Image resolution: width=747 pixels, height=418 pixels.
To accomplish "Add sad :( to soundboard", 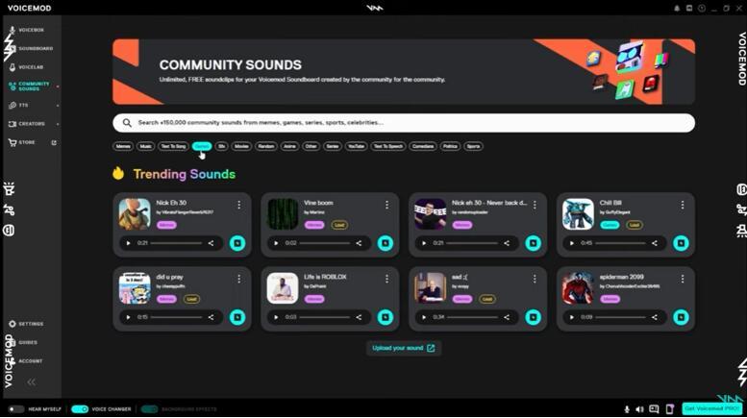I will (534, 317).
